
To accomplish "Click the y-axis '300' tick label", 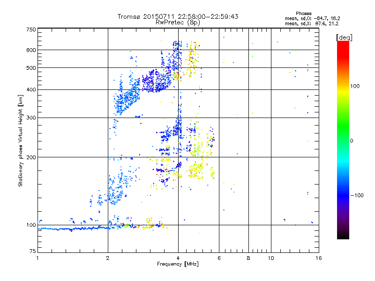I will click(31, 118).
